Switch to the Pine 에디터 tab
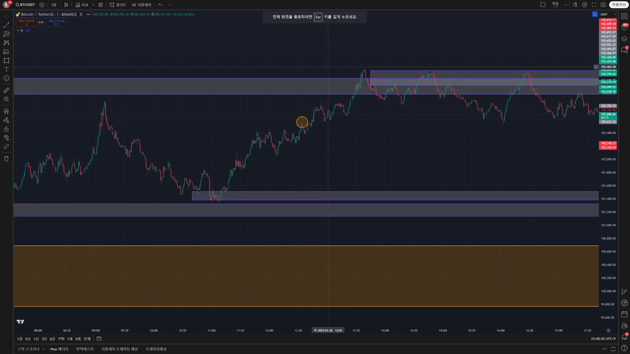Viewport: 630px width, 354px height. [59, 349]
